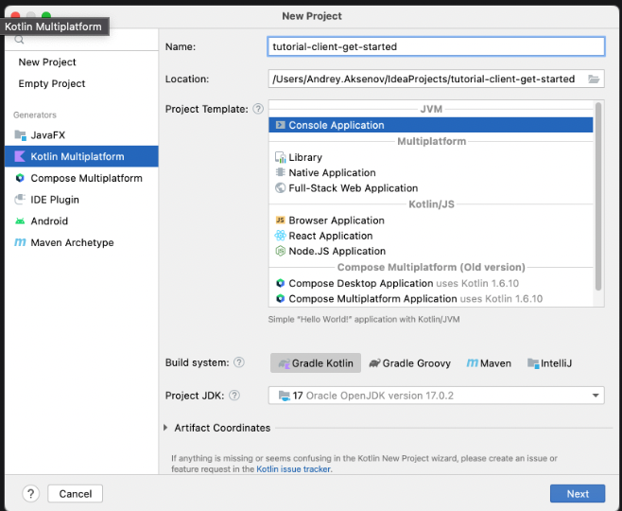The height and width of the screenshot is (511, 622).
Task: Select the Compose Multiplatform generator
Action: pyautogui.click(x=81, y=178)
